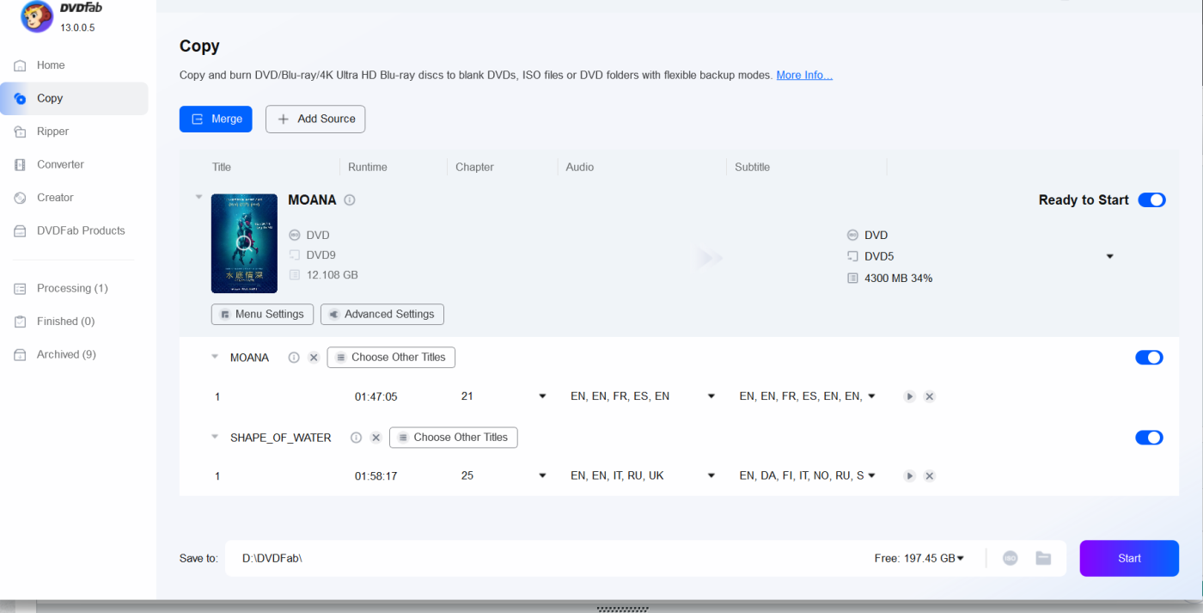
Task: Click the Subtitle column header
Action: pos(752,167)
